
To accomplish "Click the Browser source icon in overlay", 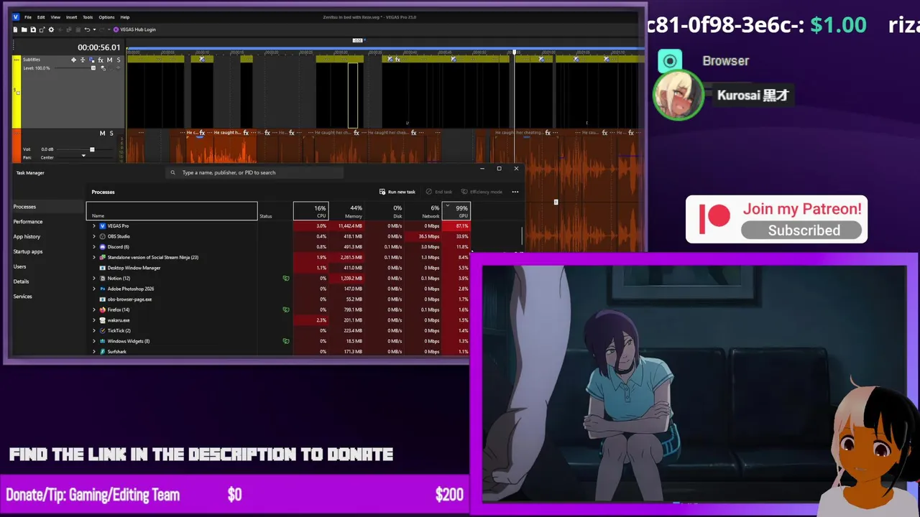I will 670,61.
